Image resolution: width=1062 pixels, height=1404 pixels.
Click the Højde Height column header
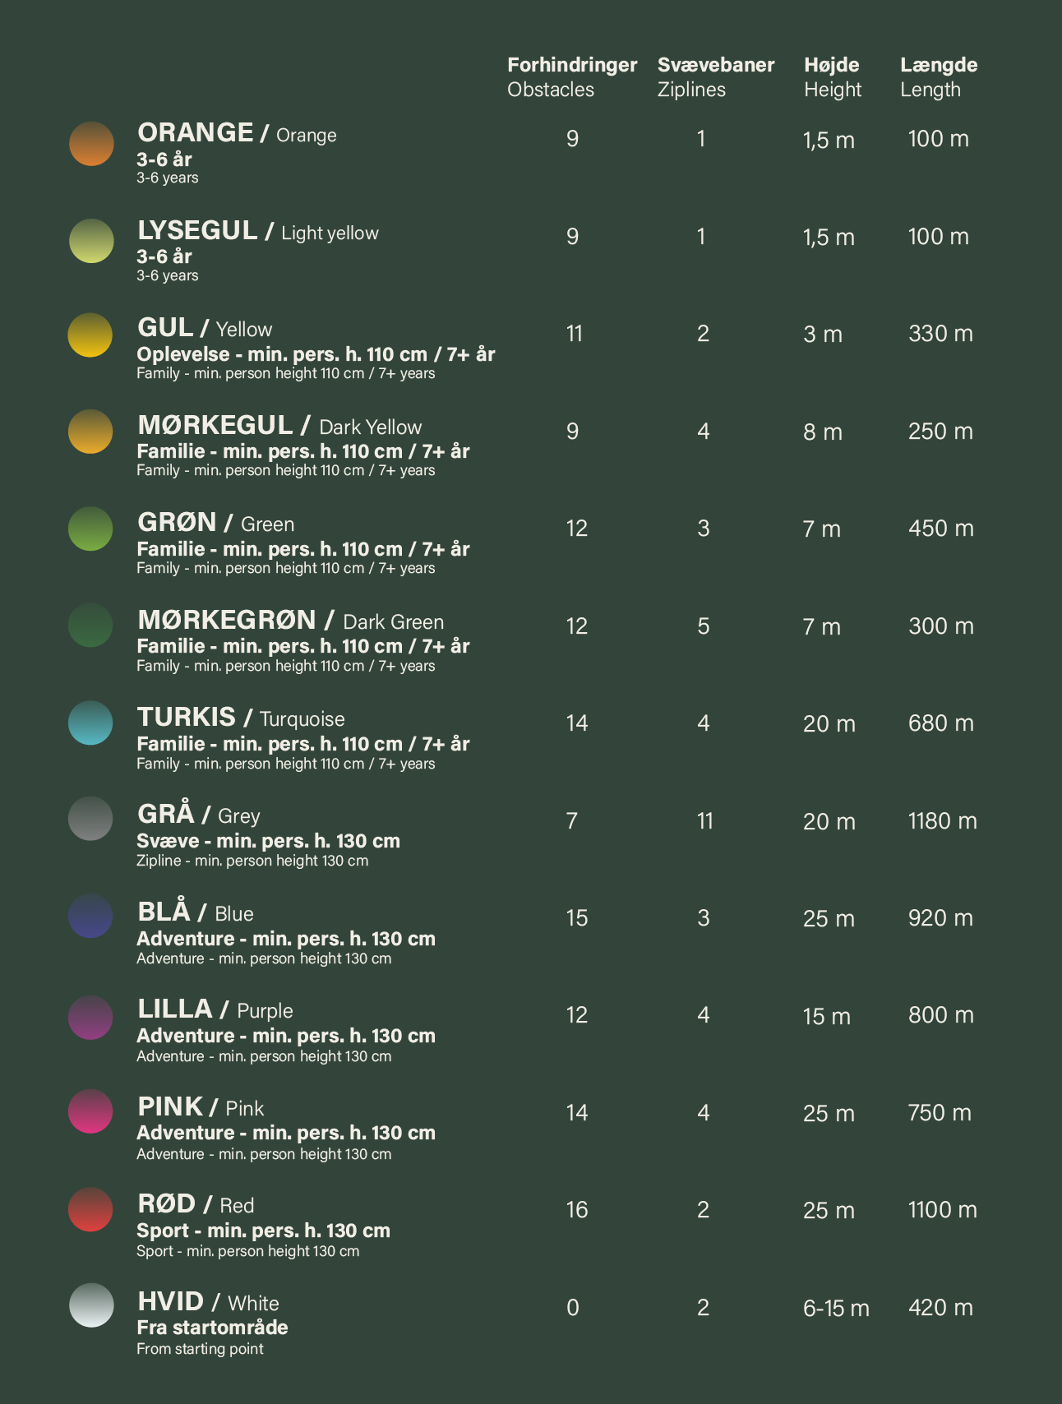[832, 76]
